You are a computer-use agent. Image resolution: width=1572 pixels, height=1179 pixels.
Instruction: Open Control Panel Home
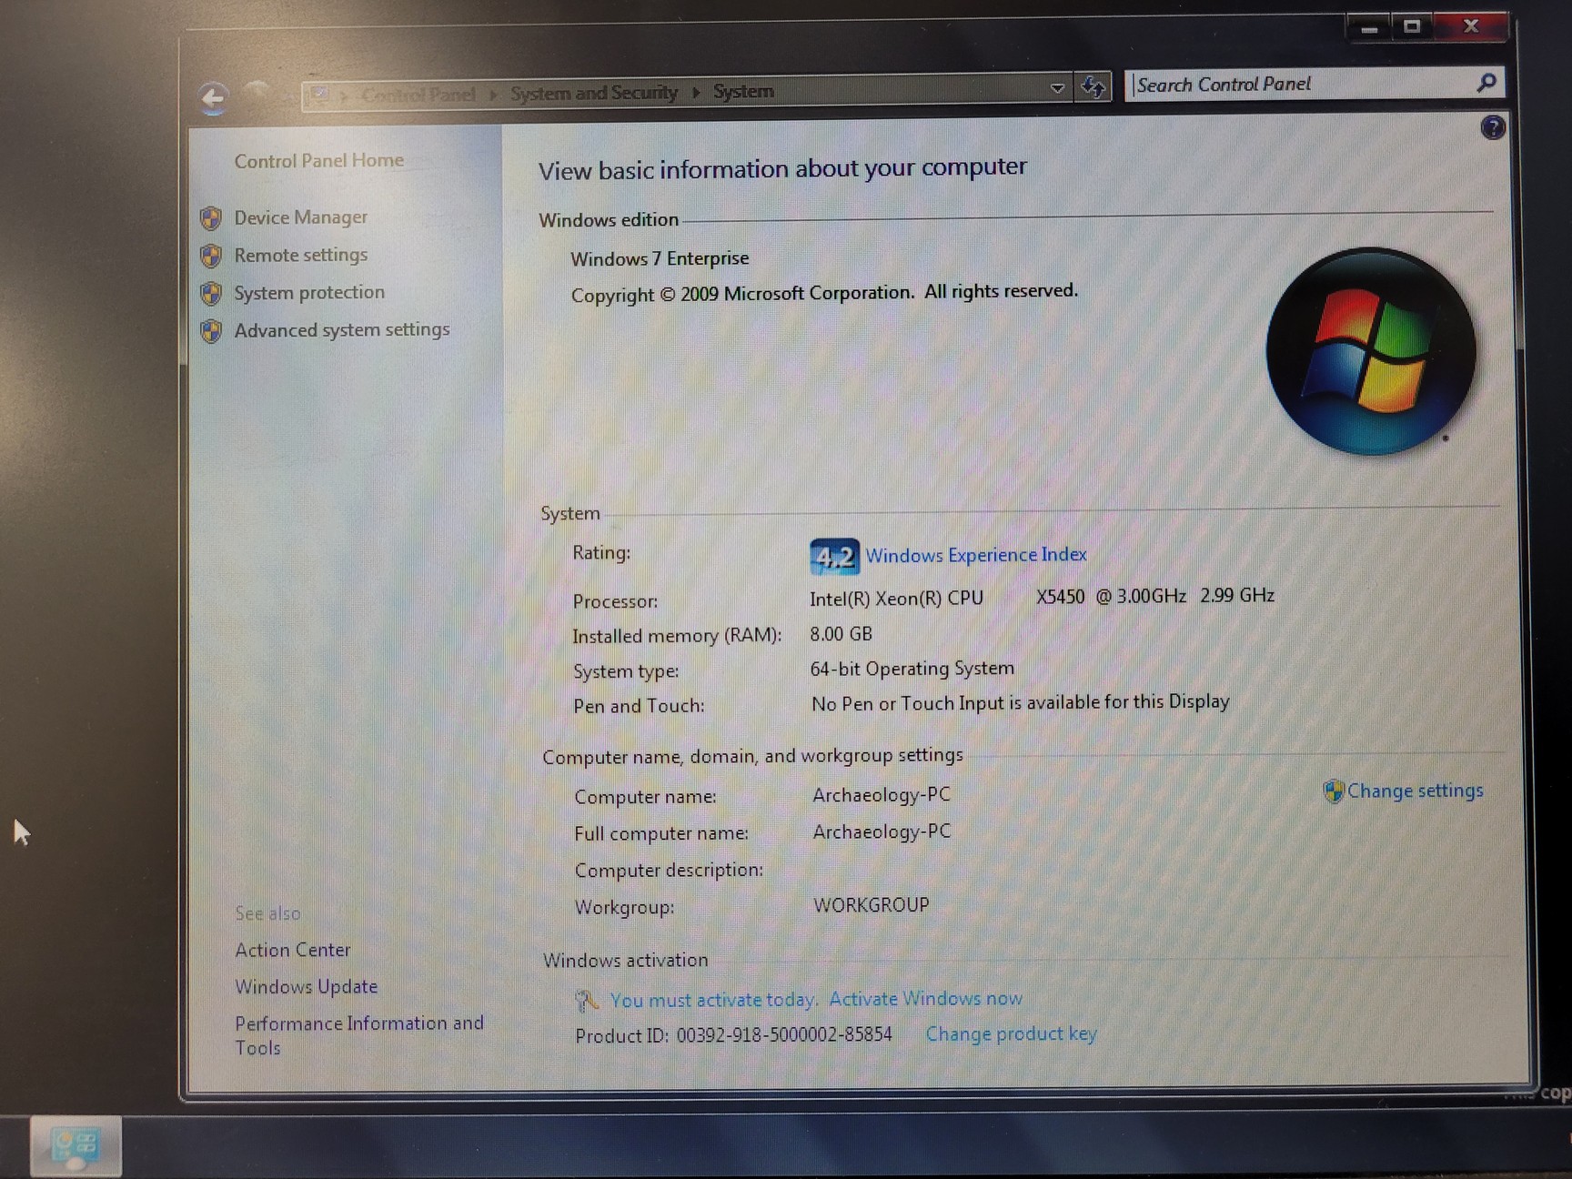click(x=318, y=161)
